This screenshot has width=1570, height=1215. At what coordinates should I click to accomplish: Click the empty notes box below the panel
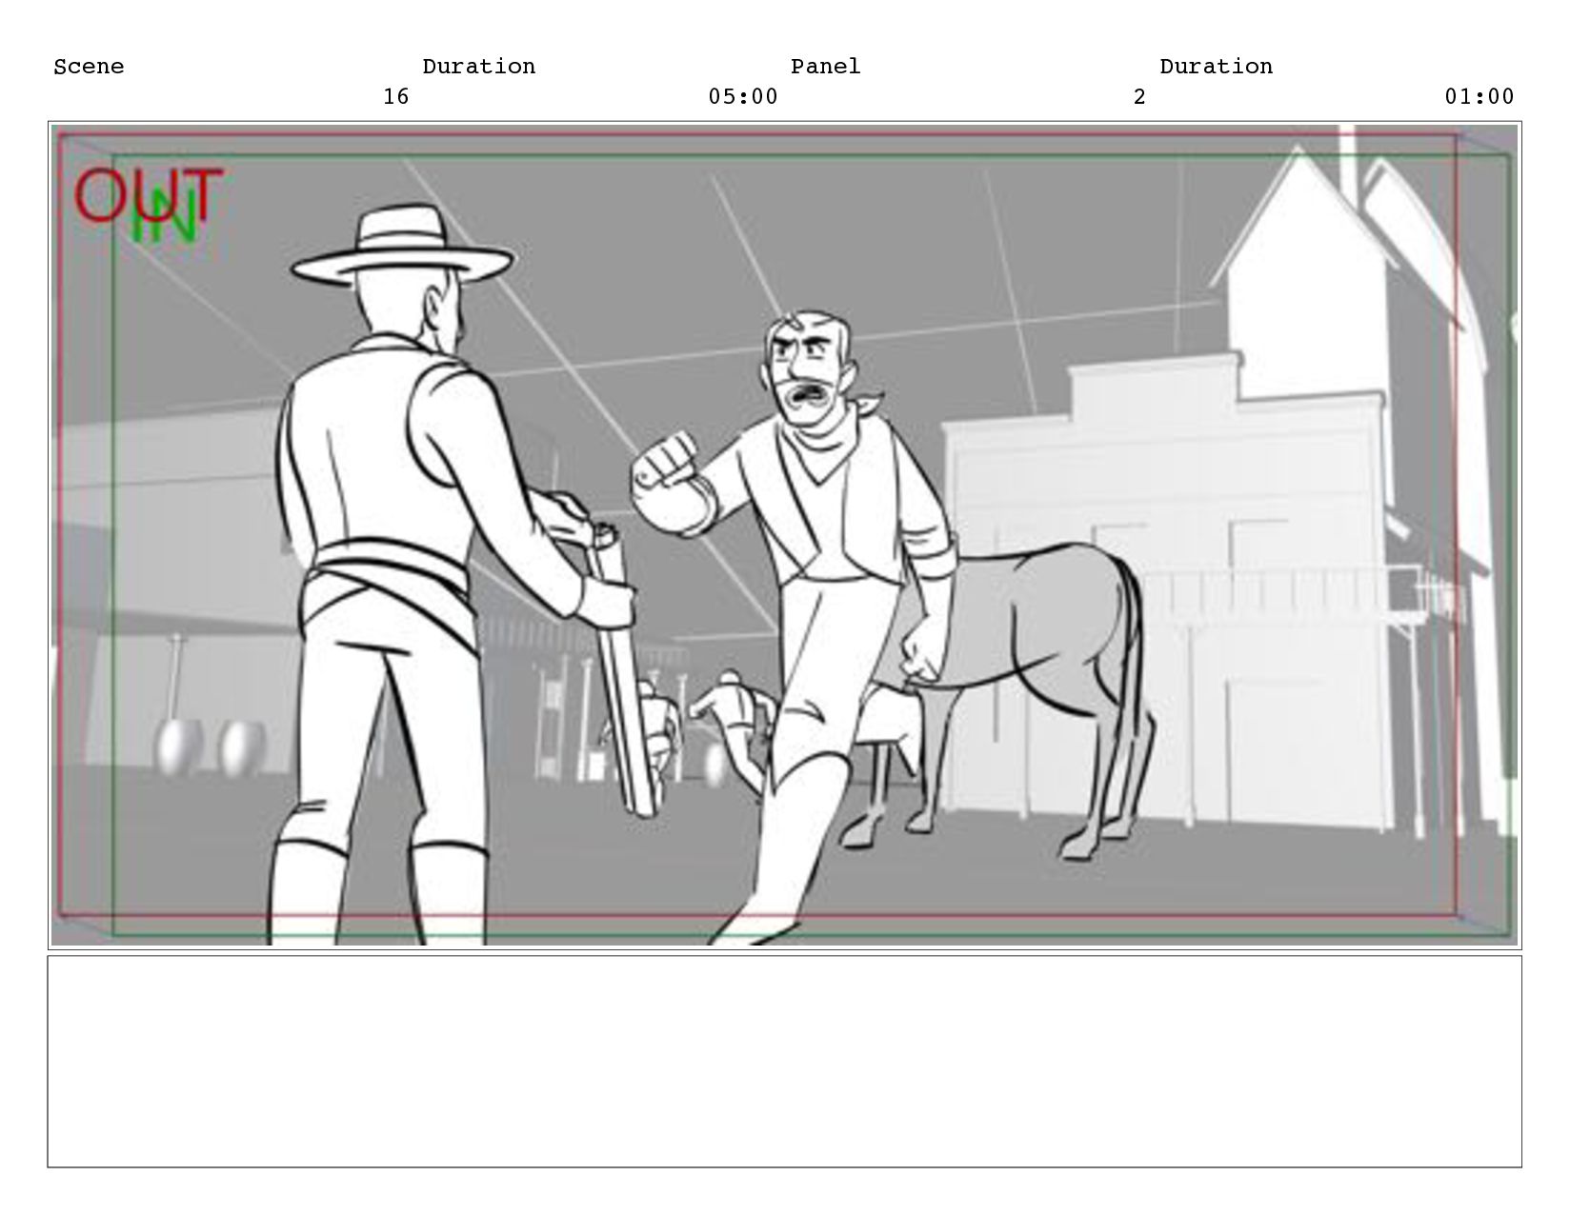[x=784, y=1061]
